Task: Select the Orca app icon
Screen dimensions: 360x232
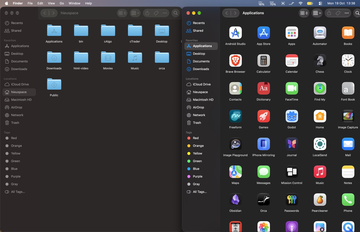Action: 264,200
